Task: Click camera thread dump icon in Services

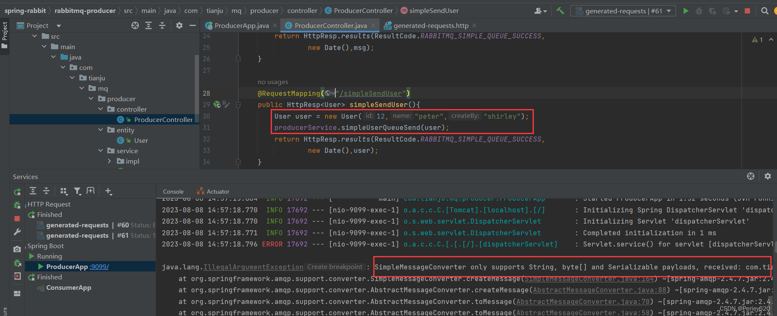Action: pos(17,249)
